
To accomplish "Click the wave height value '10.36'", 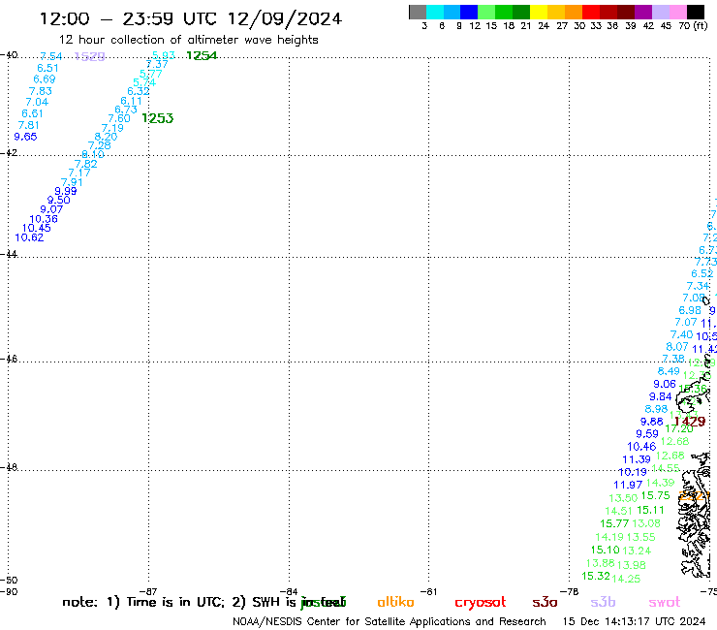I will point(44,219).
